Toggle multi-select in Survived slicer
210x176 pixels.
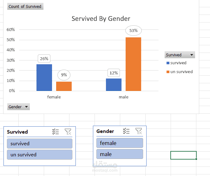point(56,132)
